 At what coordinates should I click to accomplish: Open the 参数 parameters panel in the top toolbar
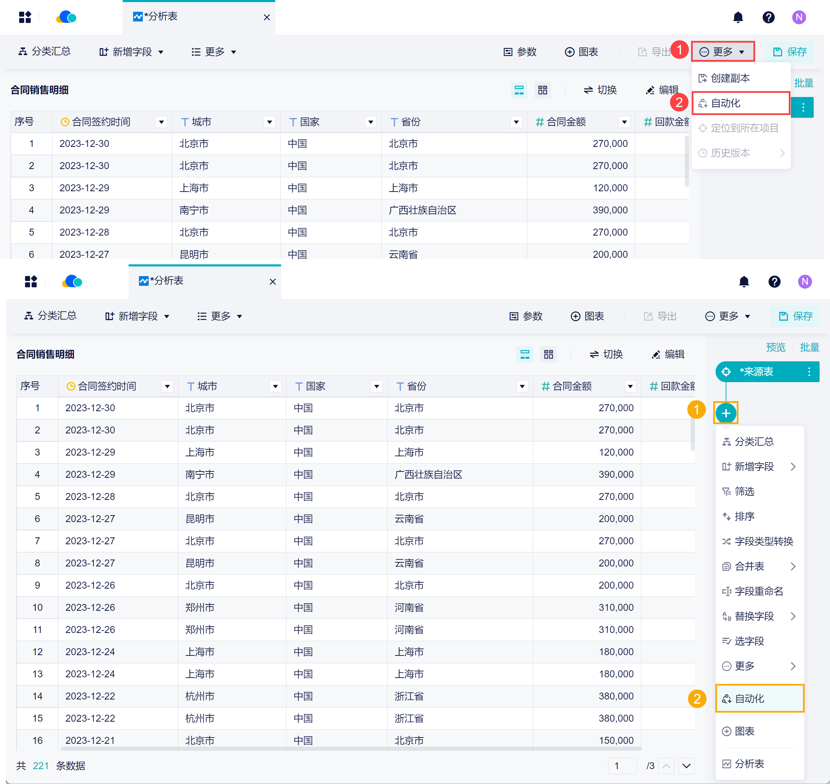(x=520, y=52)
